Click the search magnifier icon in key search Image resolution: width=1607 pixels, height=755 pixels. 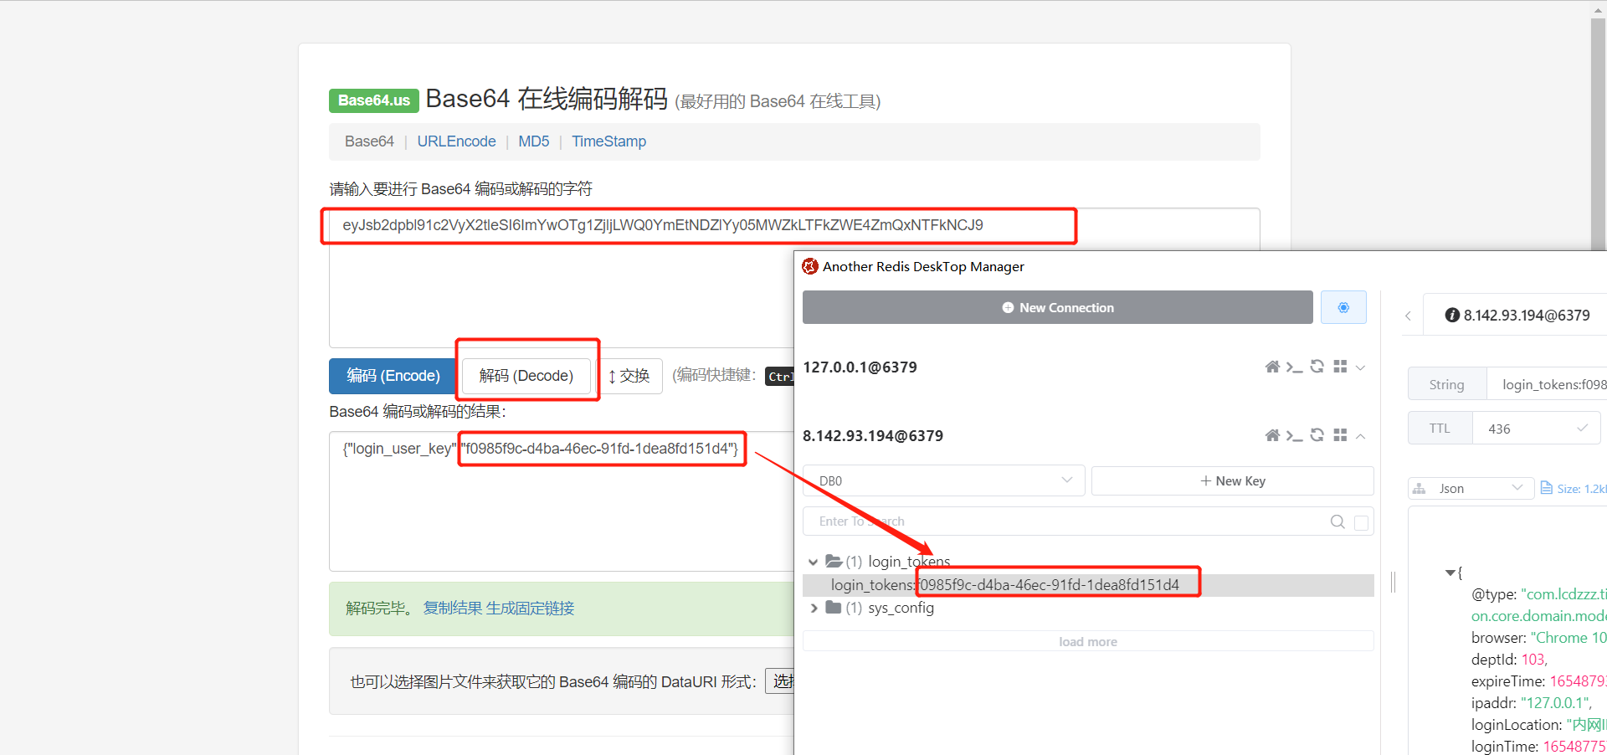[1337, 521]
